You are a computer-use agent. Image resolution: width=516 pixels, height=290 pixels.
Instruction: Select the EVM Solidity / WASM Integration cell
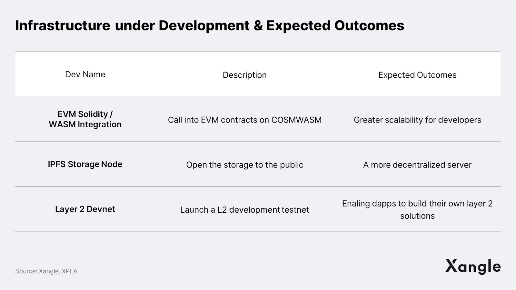pos(85,119)
